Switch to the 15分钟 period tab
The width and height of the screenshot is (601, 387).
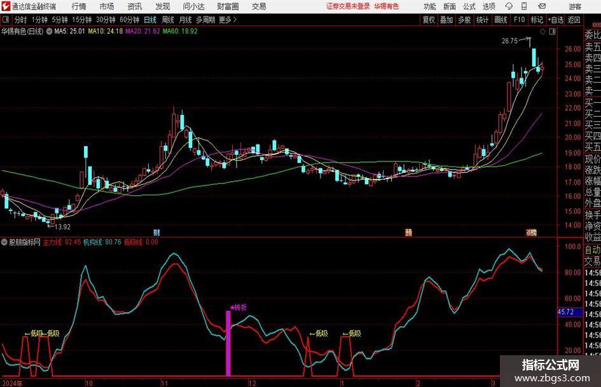coord(82,20)
